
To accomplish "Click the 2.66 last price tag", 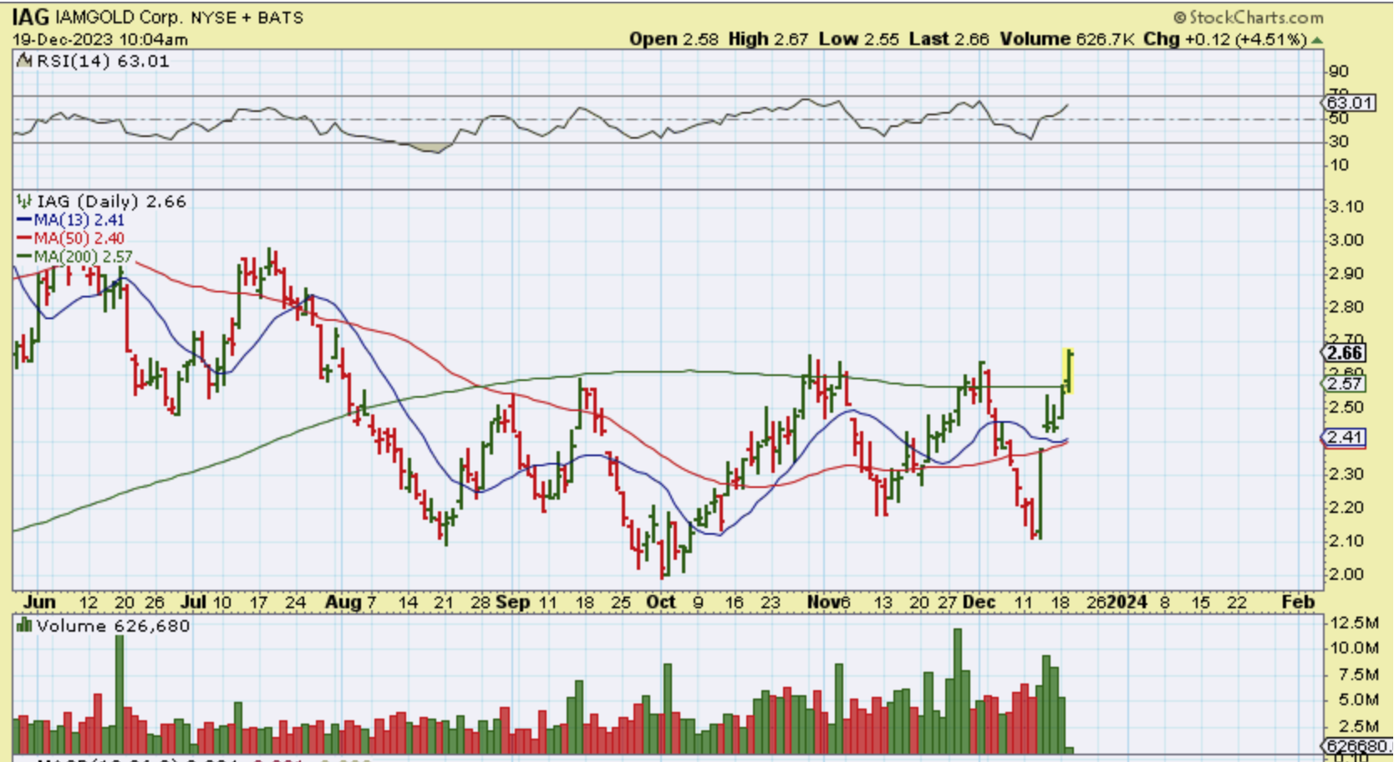I will point(1346,353).
